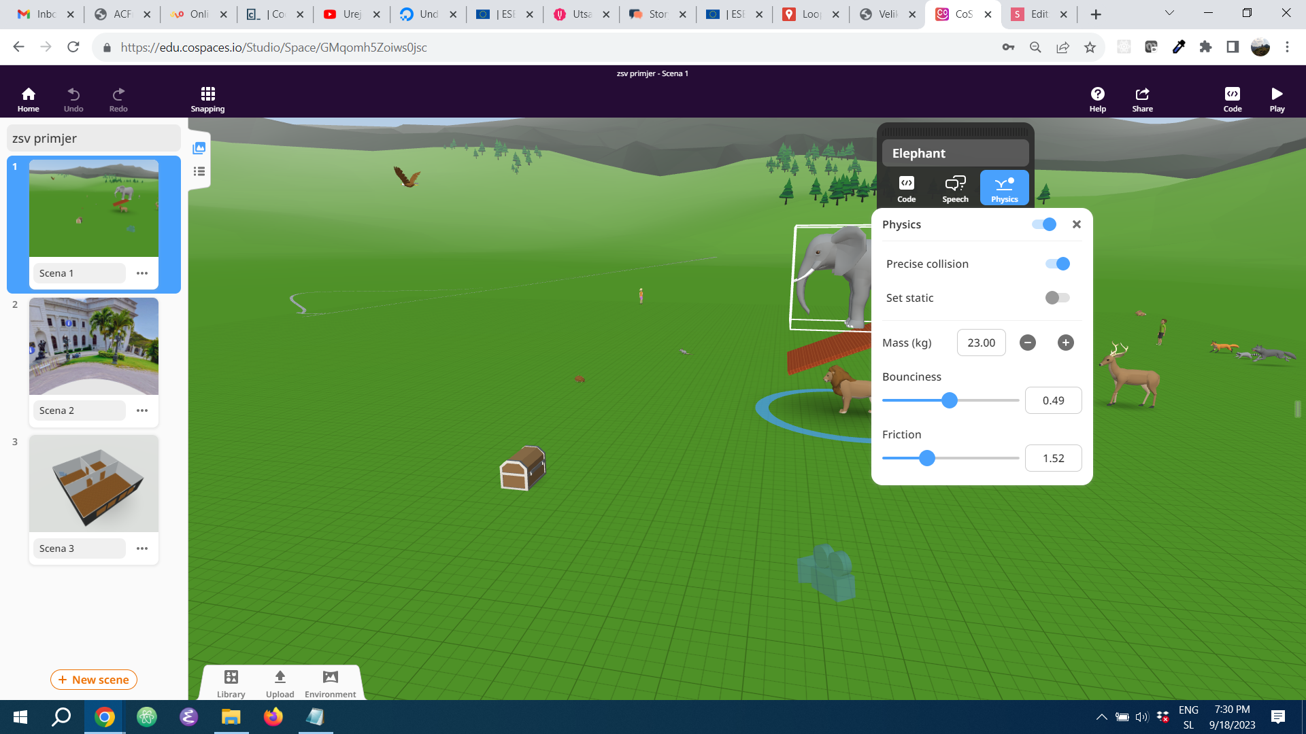Increase mass with plus button

tap(1066, 343)
